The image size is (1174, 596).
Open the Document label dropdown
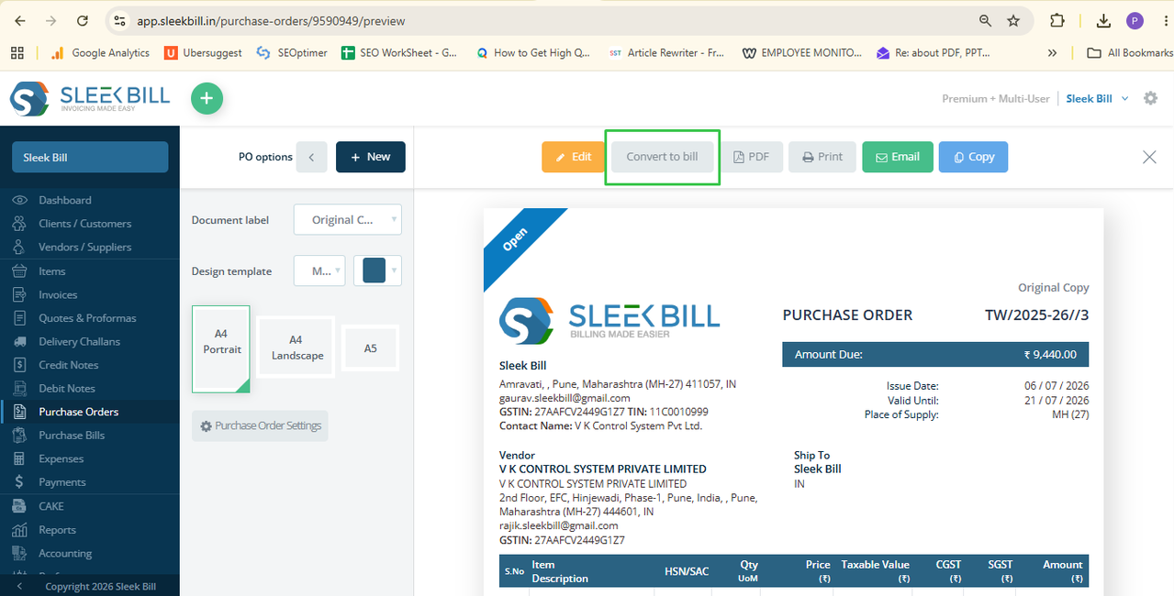coord(348,219)
